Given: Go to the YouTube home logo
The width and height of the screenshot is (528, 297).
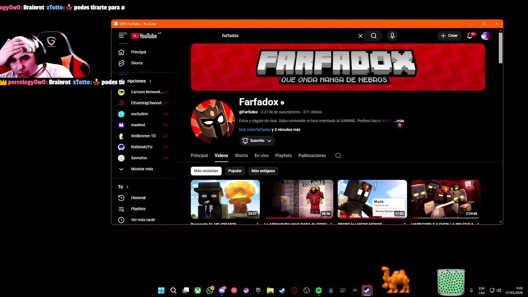Looking at the screenshot, I should pos(144,36).
